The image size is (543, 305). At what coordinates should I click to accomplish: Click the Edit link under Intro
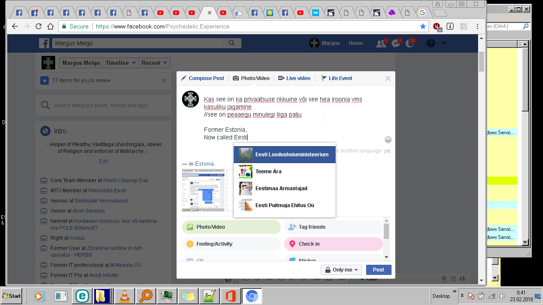point(103,161)
